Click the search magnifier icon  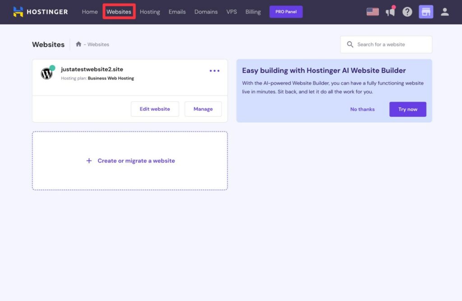(350, 45)
